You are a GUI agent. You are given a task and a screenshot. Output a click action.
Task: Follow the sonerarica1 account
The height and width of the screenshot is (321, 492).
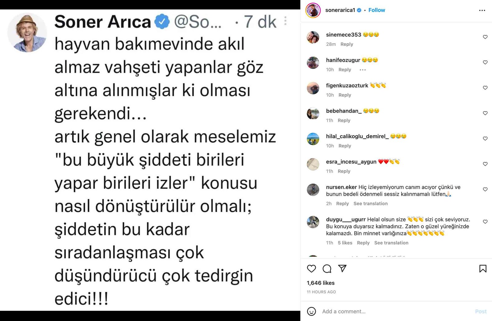pos(377,10)
